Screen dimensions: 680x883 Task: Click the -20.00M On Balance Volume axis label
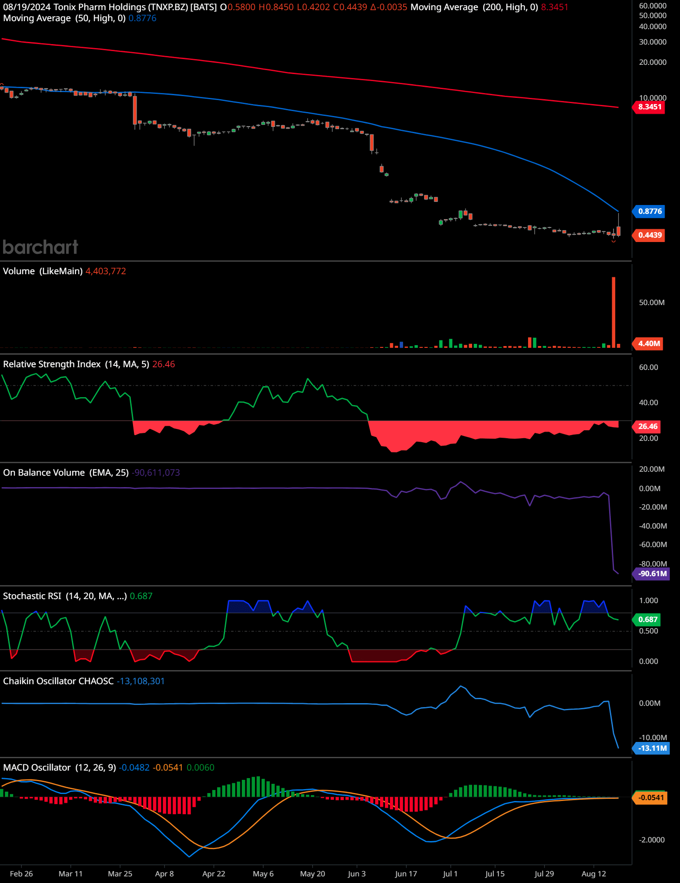(653, 507)
